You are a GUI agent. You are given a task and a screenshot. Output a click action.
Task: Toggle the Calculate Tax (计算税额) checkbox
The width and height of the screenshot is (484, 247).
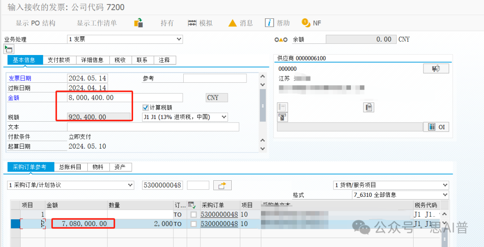145,107
